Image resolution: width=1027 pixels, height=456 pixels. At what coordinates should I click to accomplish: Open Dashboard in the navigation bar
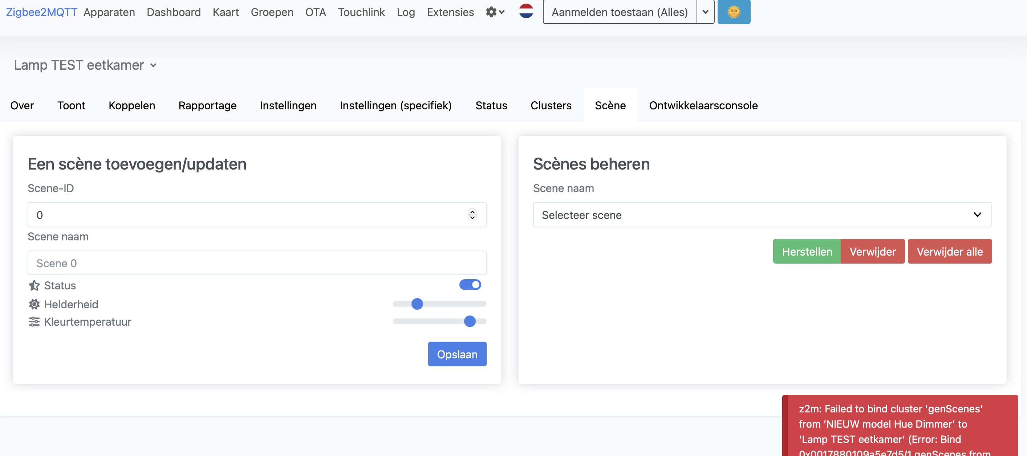(x=174, y=12)
